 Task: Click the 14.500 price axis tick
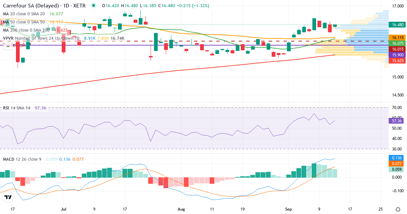coord(398,95)
